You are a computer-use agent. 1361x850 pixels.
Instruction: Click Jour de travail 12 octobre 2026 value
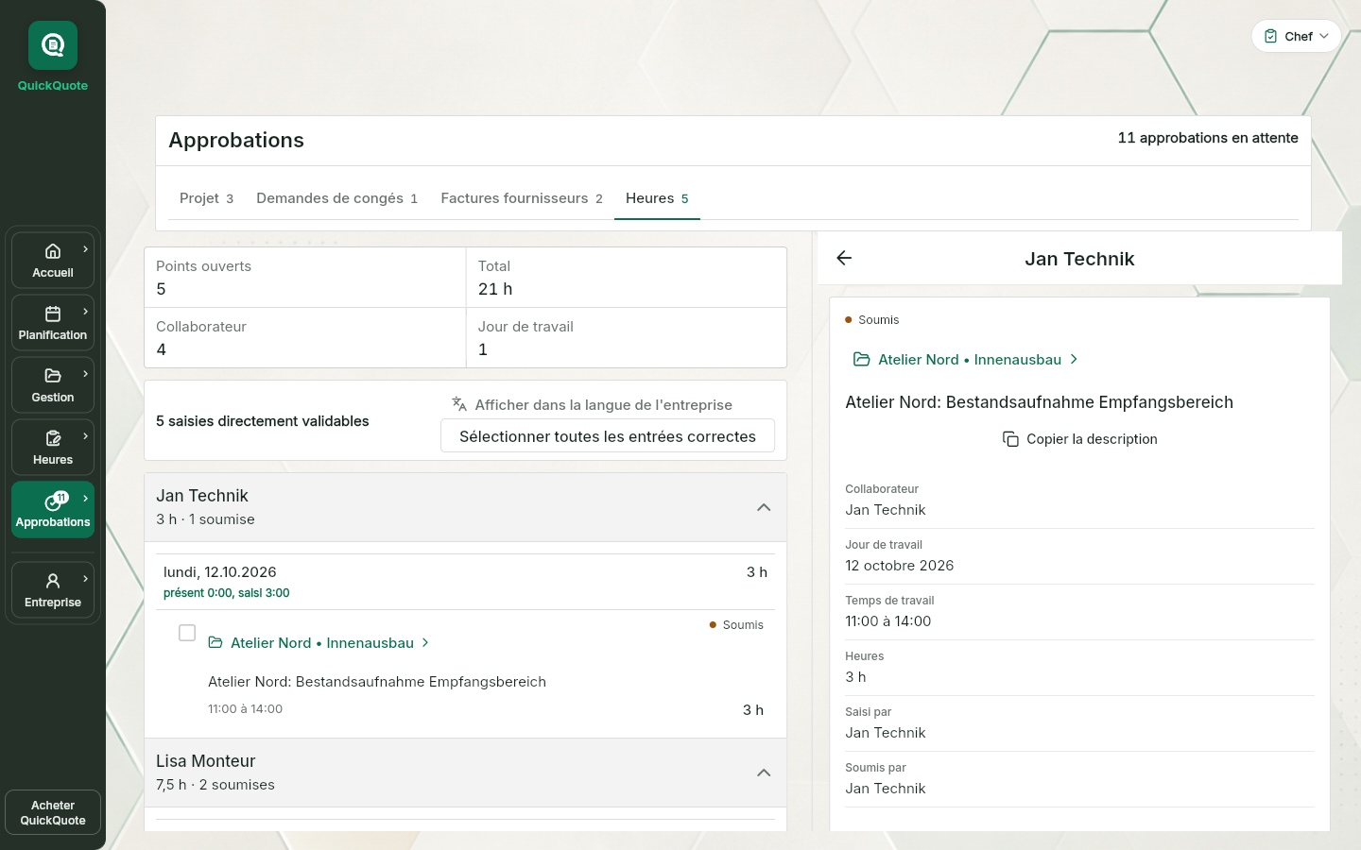coord(900,566)
